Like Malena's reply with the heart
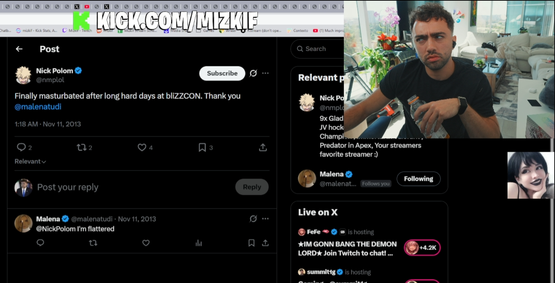The image size is (555, 283). tap(146, 243)
